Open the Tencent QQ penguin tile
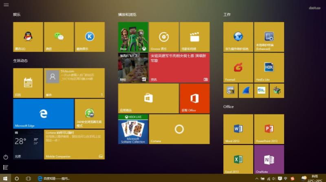Image resolution: width=326 pixels, height=182 pixels. (x=28, y=37)
